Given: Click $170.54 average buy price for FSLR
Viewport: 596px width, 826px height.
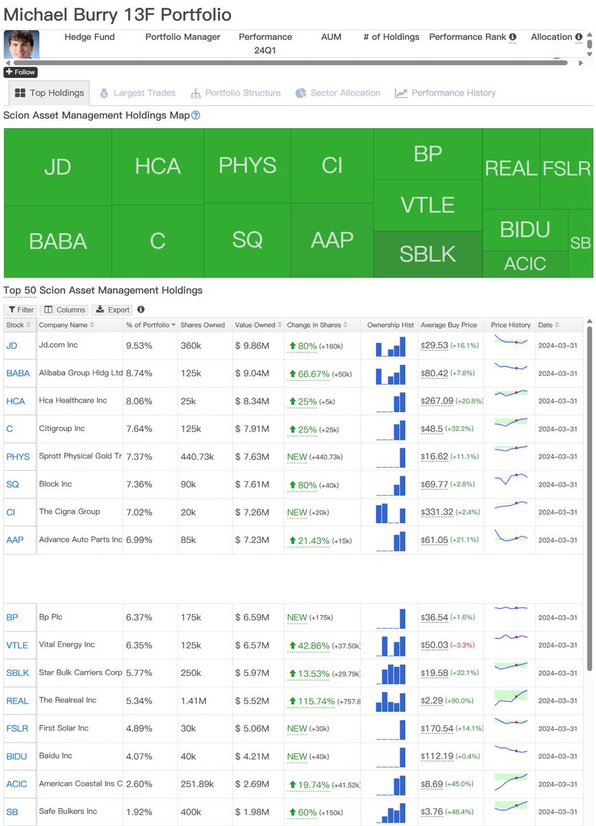Looking at the screenshot, I should point(437,728).
